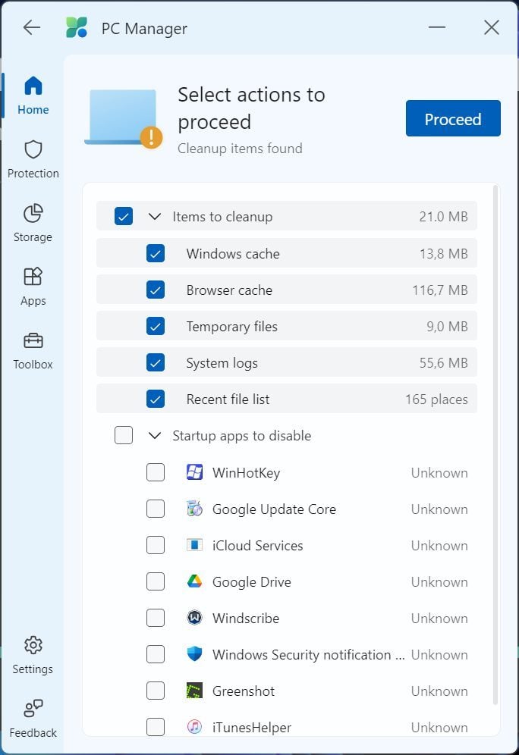The height and width of the screenshot is (755, 519).
Task: Collapse the Startup apps to disable section
Action: click(154, 436)
